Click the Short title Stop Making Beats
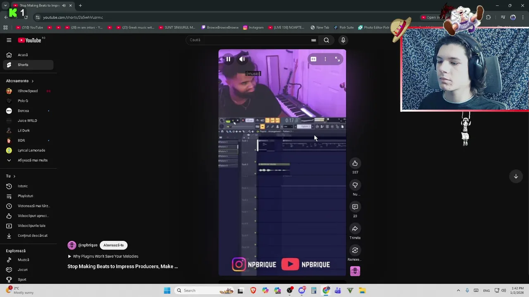The width and height of the screenshot is (529, 297). (123, 266)
